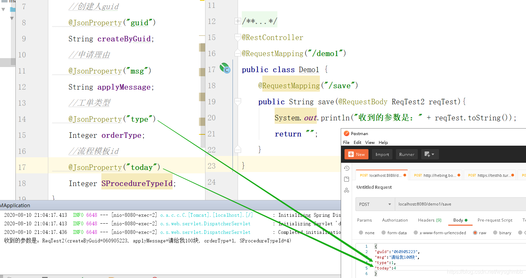526x278 pixels.
Task: Click the class name Demo1
Action: point(309,69)
